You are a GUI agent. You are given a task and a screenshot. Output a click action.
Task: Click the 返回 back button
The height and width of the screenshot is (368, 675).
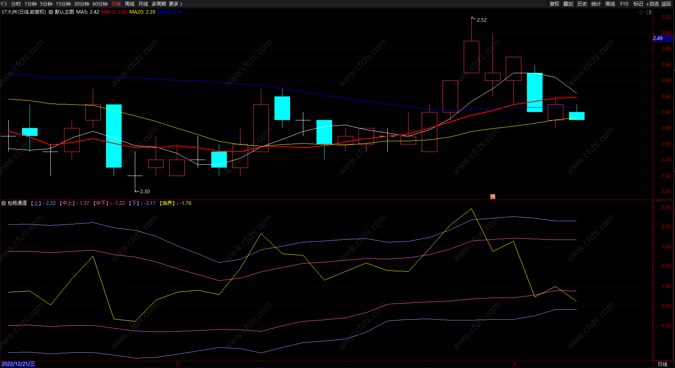(x=666, y=4)
